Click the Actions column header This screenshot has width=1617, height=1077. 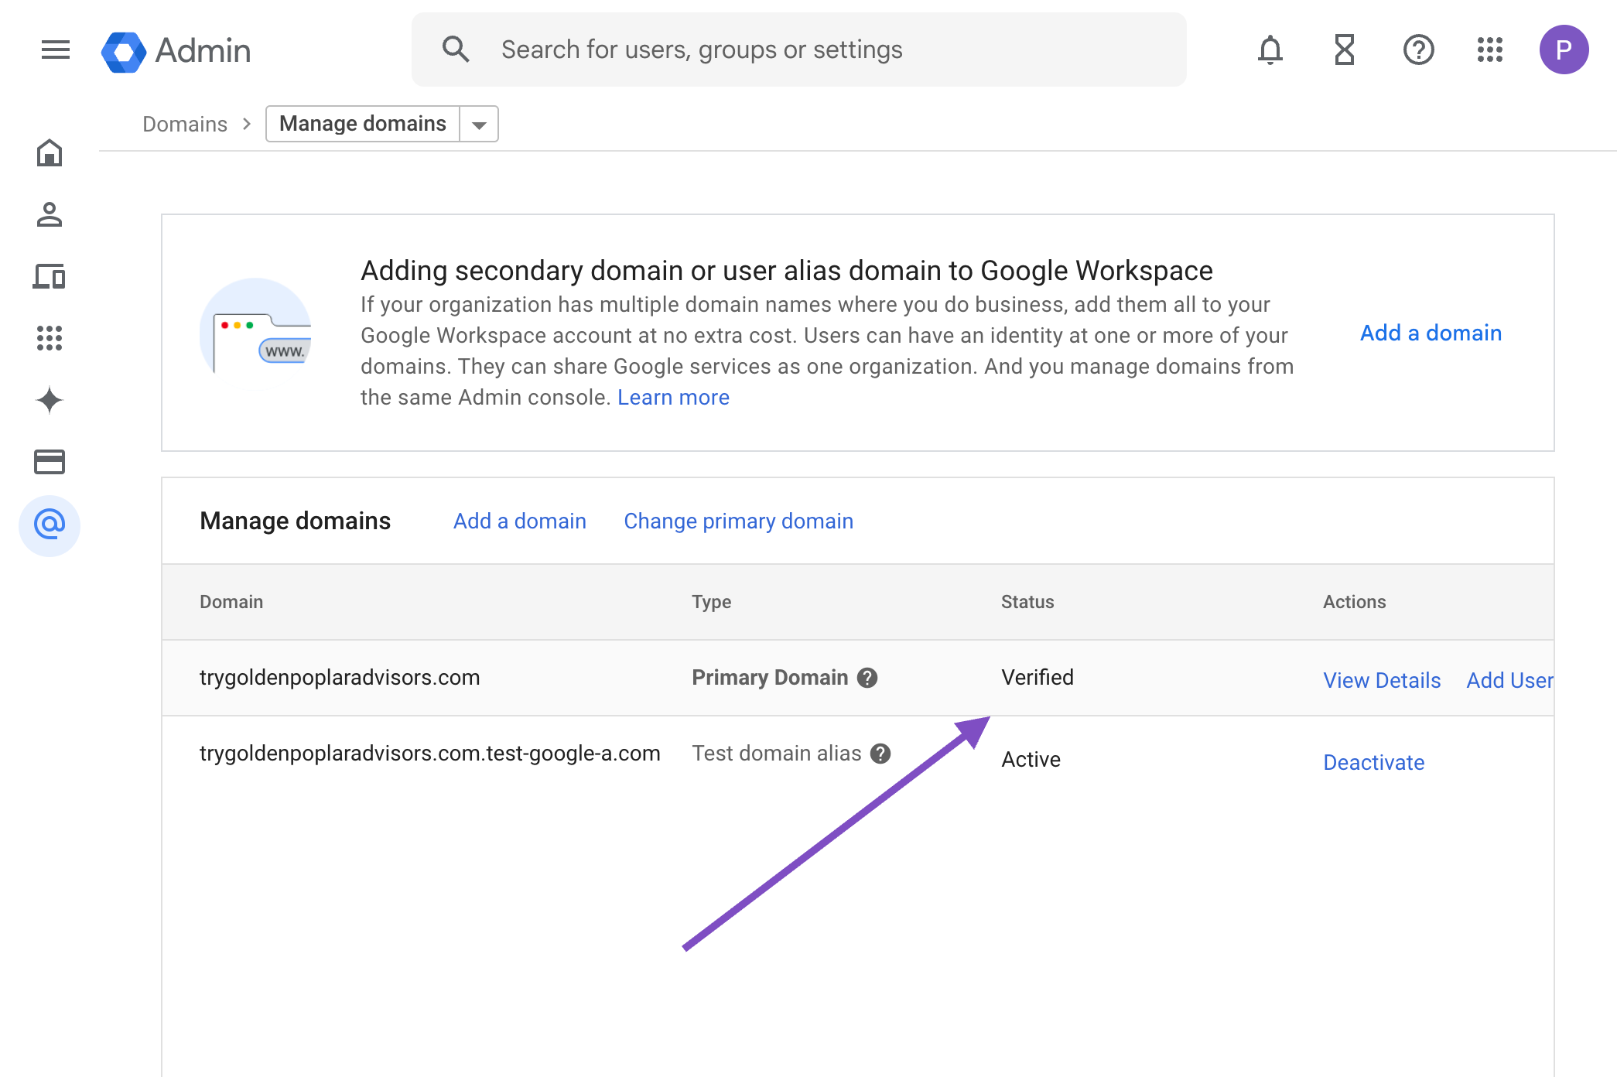pyautogui.click(x=1354, y=601)
